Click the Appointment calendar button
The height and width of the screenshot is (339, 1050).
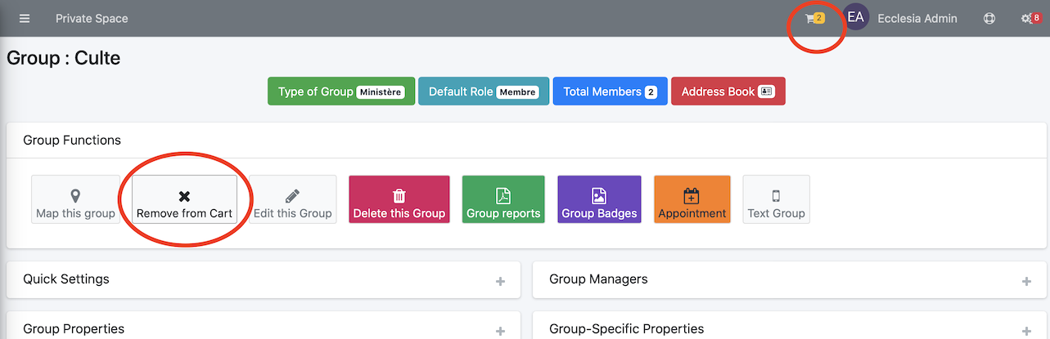click(x=692, y=199)
